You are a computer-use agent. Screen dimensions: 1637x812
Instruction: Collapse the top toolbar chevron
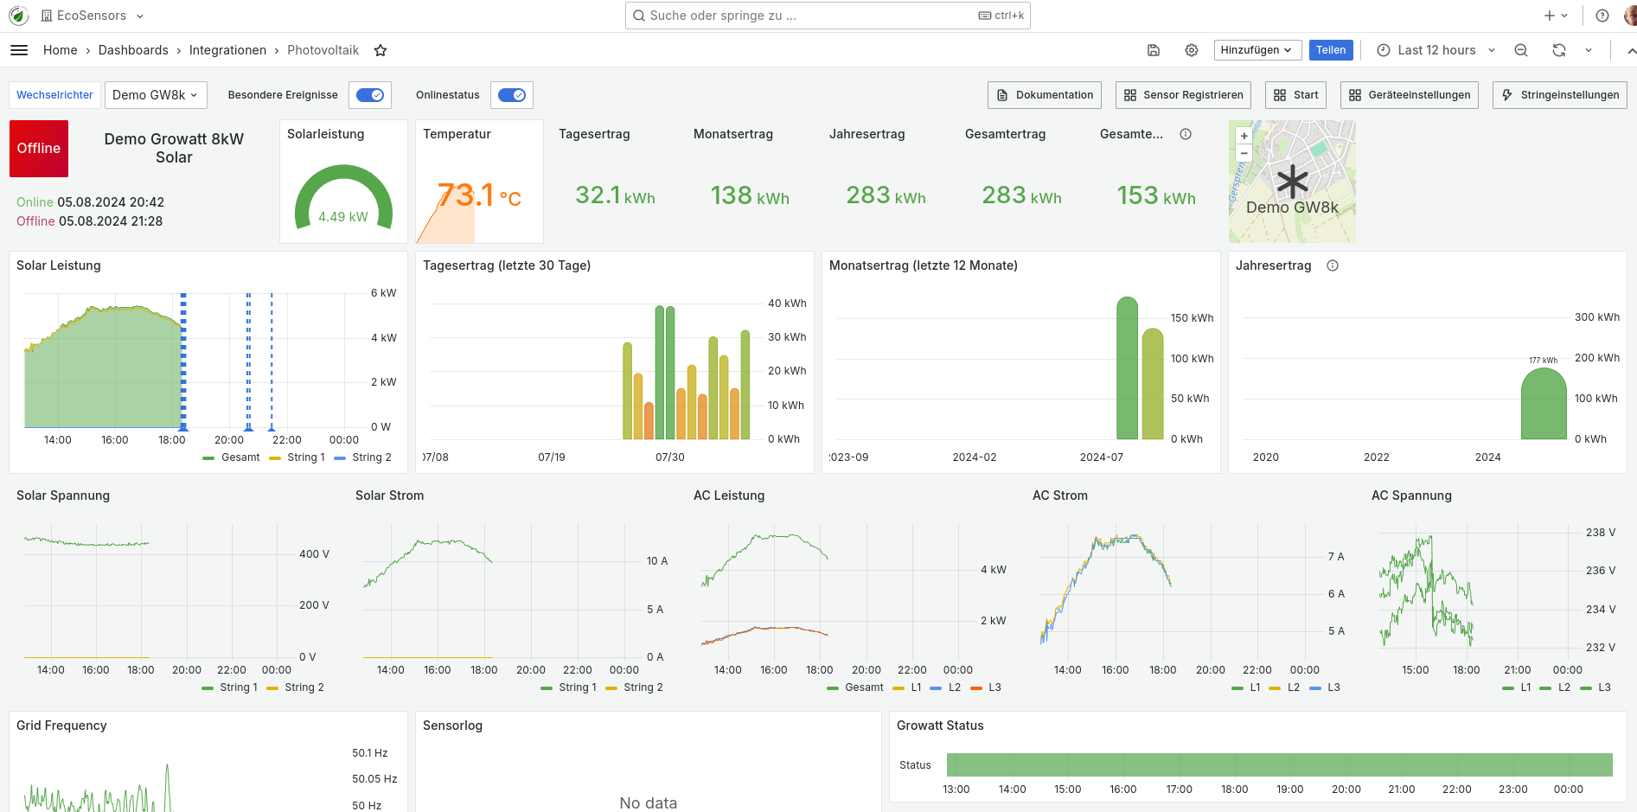[1631, 51]
